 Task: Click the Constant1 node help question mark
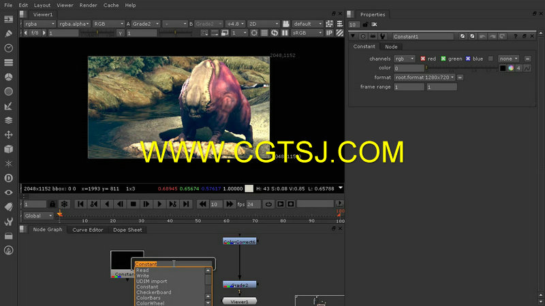(x=515, y=36)
